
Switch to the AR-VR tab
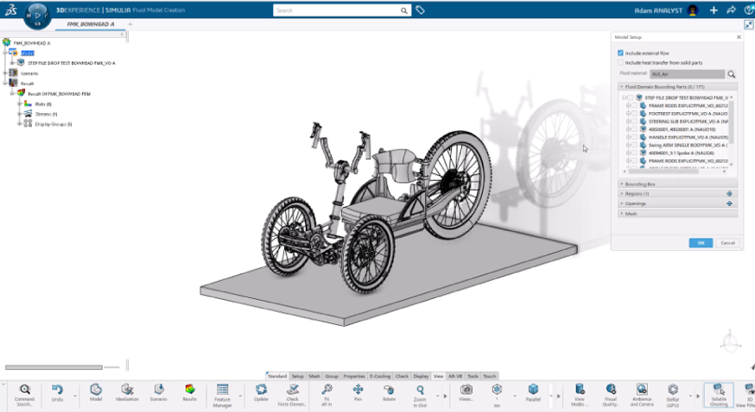[x=455, y=376]
